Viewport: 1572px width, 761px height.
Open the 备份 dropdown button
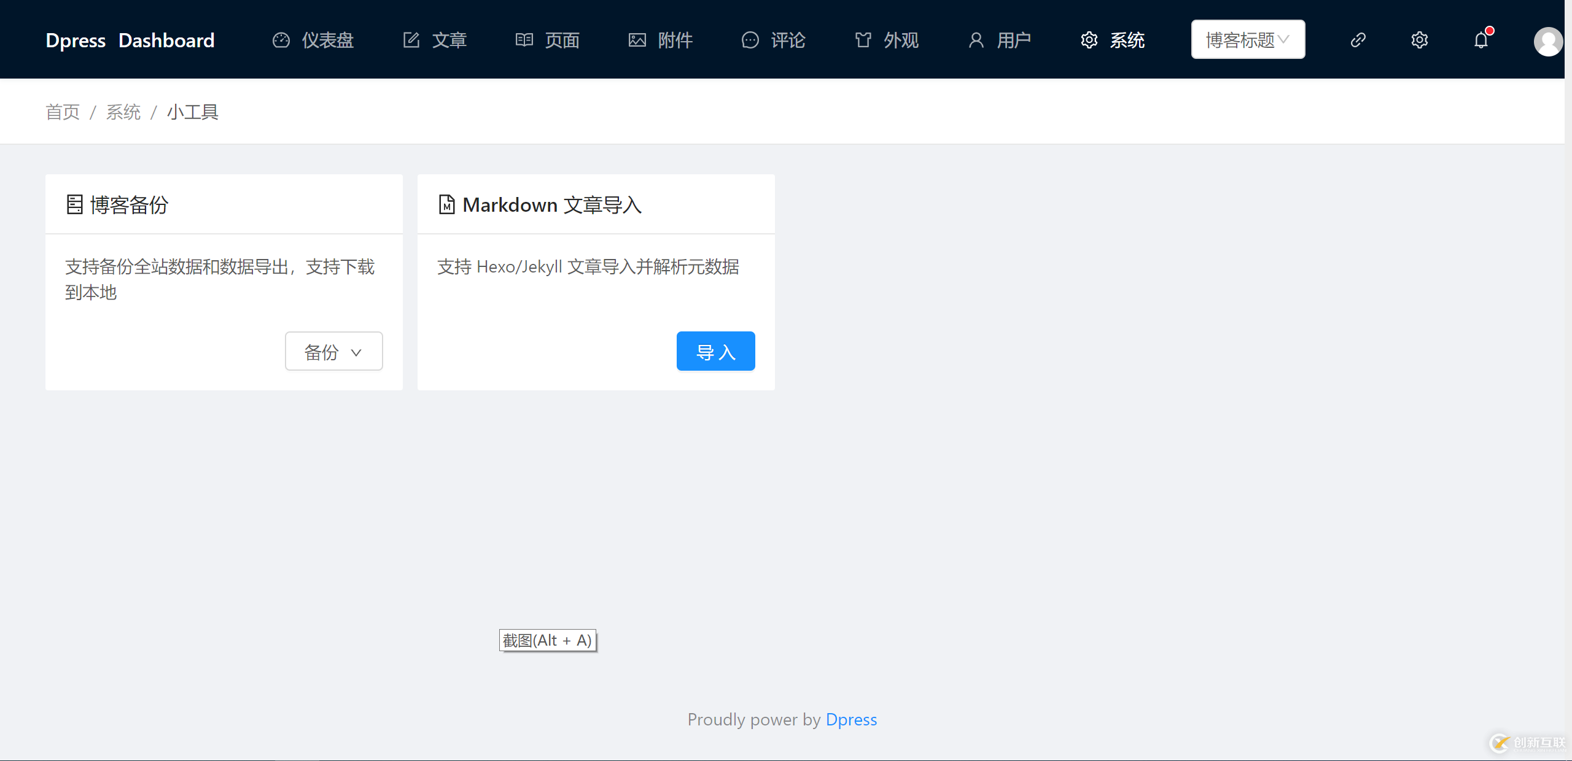pos(333,352)
